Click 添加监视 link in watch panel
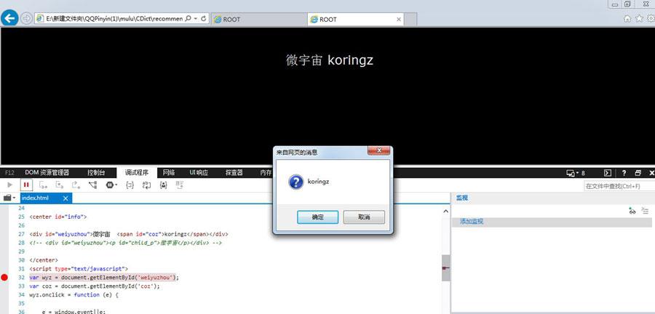655x314 pixels. 472,222
